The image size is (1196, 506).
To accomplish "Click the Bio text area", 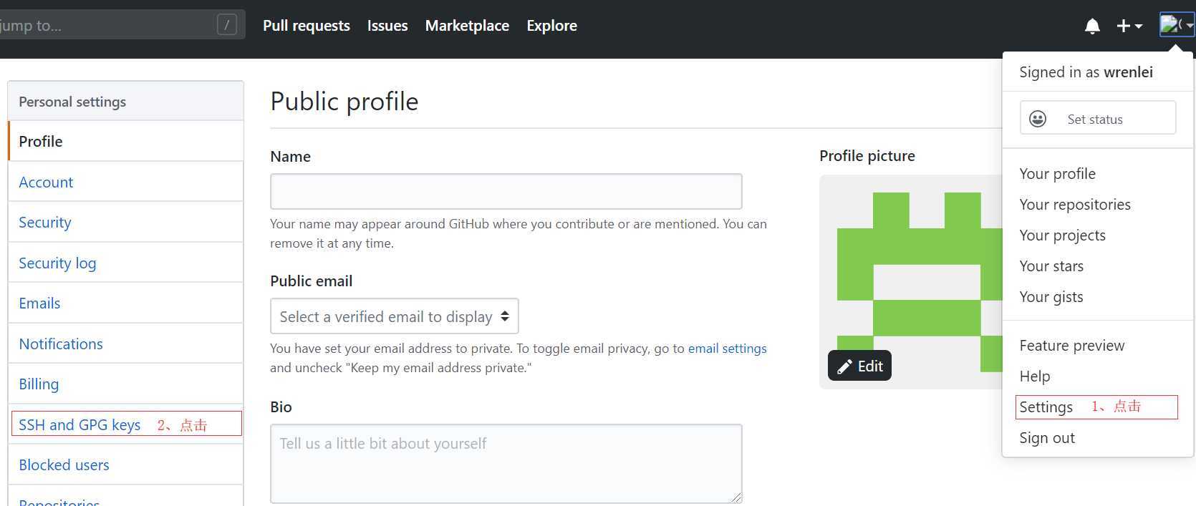I will [x=506, y=464].
